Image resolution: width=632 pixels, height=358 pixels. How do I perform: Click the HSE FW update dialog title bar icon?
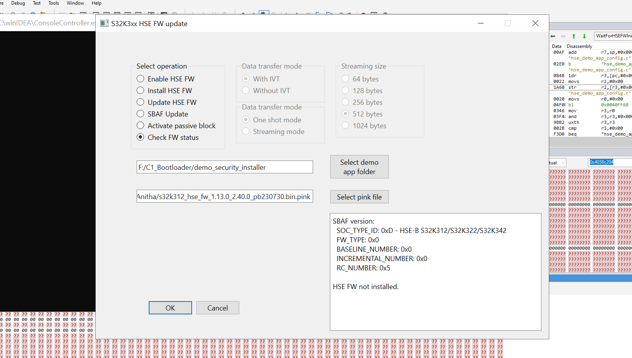pyautogui.click(x=104, y=23)
